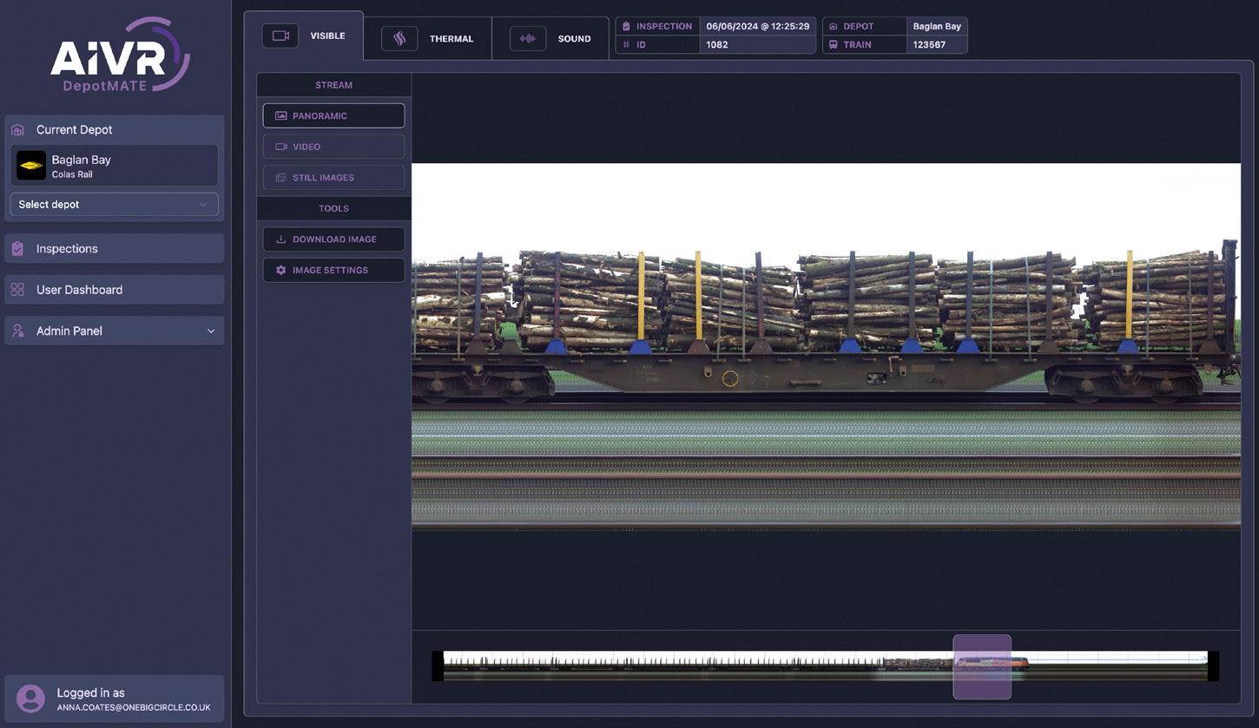
Task: Select the Panoramic stream mode
Action: 333,115
